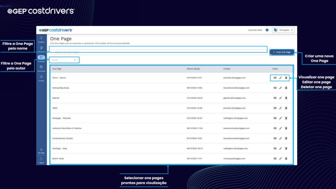Edit the Onepage - Petroleo entry
The image size is (336, 189).
coord(281,118)
